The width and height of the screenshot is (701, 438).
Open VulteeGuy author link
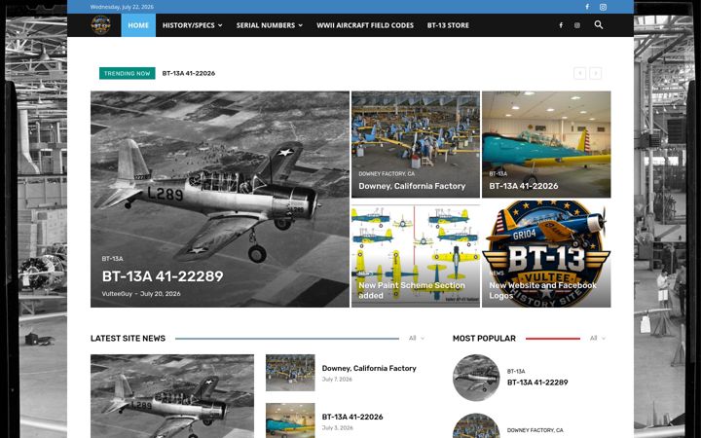click(x=117, y=294)
